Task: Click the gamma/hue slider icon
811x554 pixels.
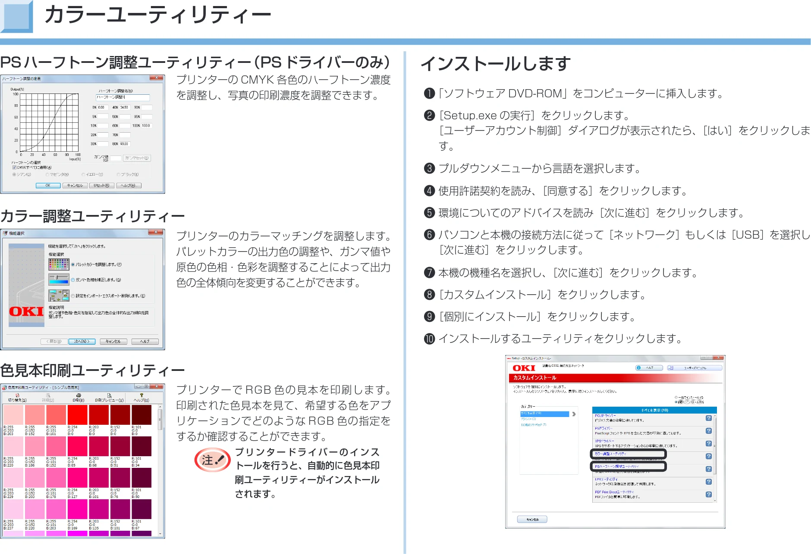Action: (59, 280)
